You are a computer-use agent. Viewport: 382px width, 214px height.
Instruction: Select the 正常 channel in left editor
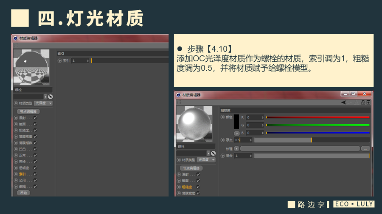pos(22,155)
